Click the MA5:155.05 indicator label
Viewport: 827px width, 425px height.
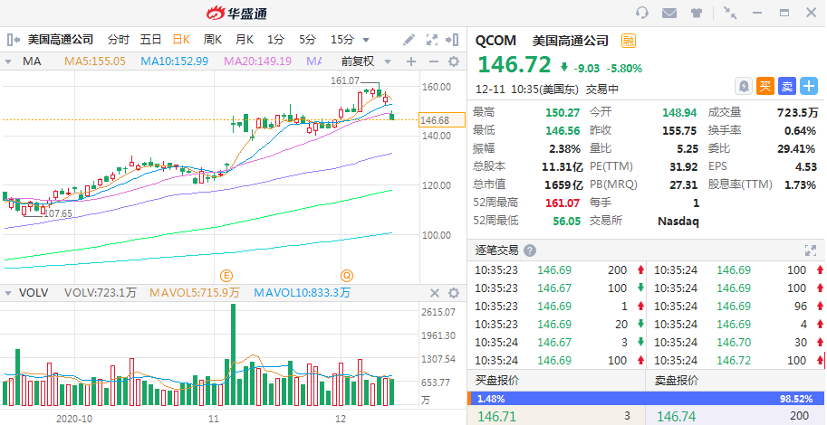(95, 61)
